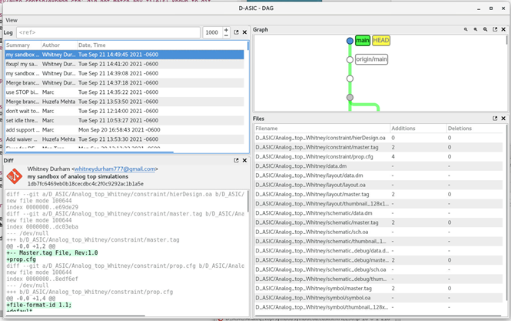Sort the log by Author column header

(x=51, y=45)
